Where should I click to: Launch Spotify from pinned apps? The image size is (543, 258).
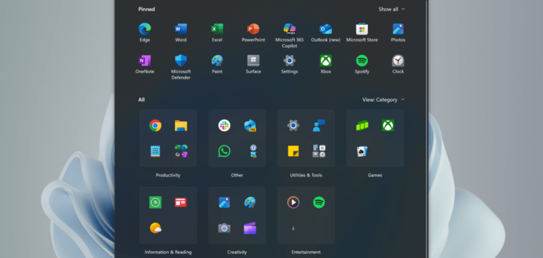362,60
